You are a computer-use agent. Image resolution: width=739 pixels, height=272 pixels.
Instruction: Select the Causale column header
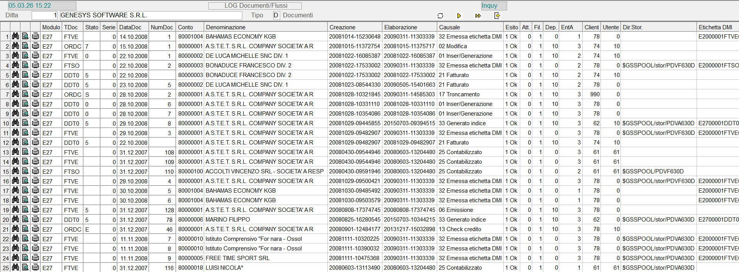click(450, 27)
